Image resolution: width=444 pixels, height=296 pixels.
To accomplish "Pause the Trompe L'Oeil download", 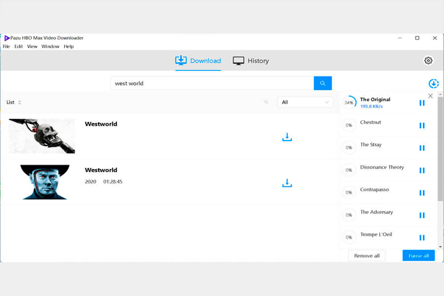I will [x=422, y=237].
